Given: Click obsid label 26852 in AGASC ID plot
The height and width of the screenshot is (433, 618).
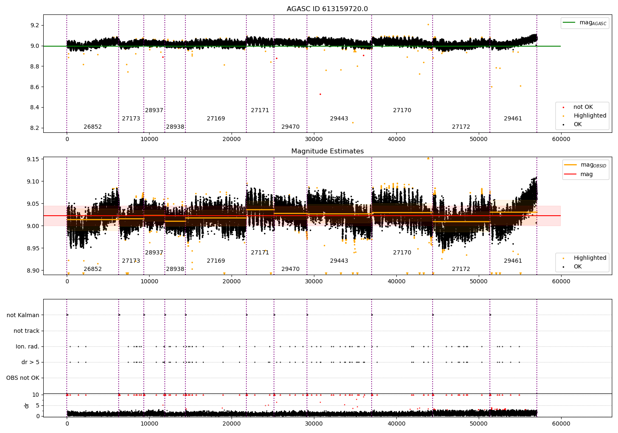Looking at the screenshot, I should [x=93, y=127].
